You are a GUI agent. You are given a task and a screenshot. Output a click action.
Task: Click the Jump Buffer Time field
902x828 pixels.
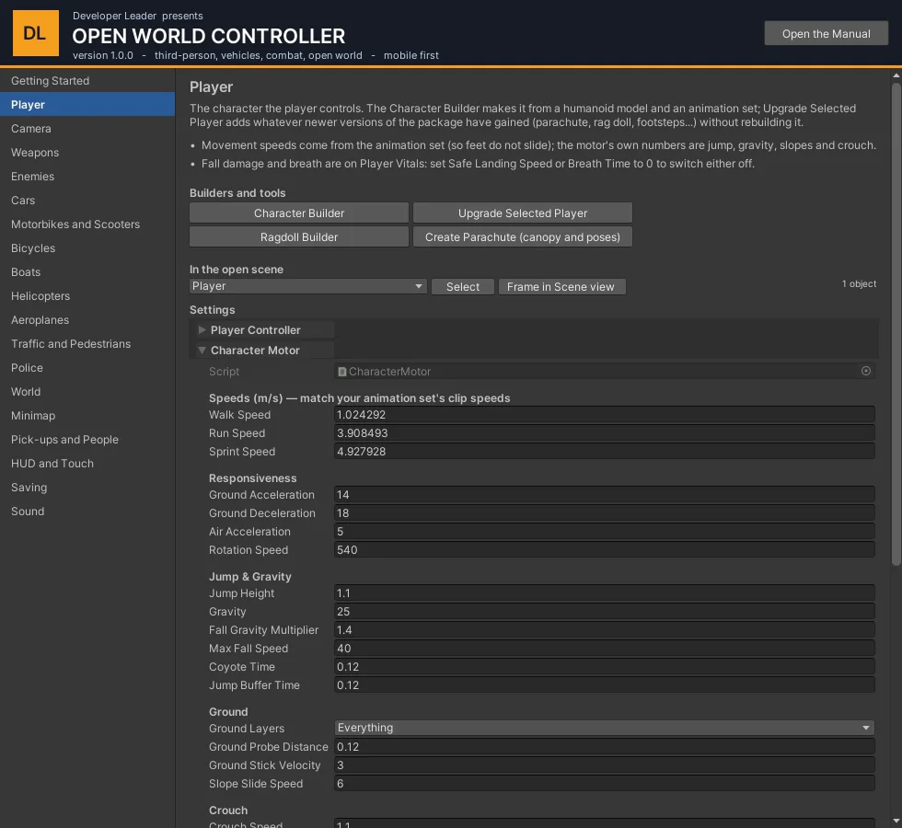pyautogui.click(x=604, y=684)
